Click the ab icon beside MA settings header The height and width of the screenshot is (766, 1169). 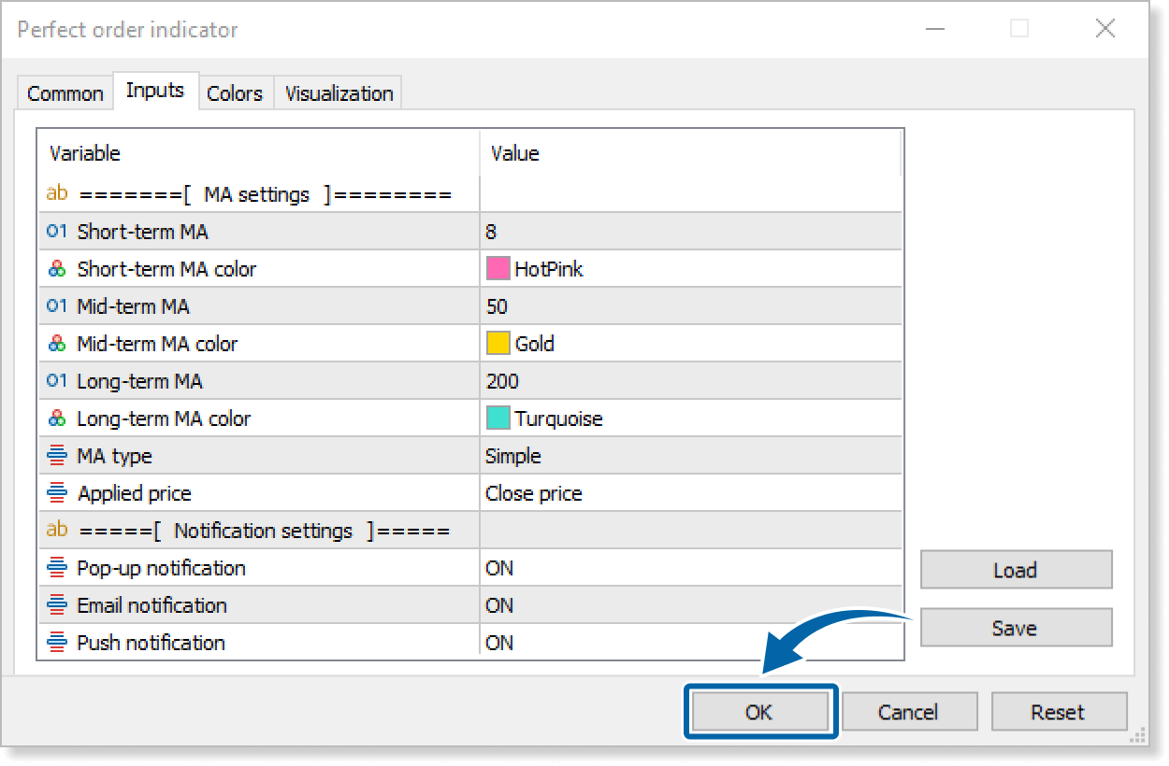[x=57, y=194]
